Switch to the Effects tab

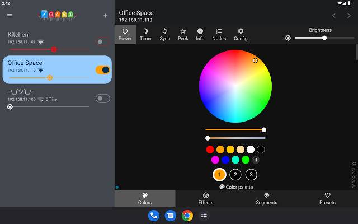[206, 199]
